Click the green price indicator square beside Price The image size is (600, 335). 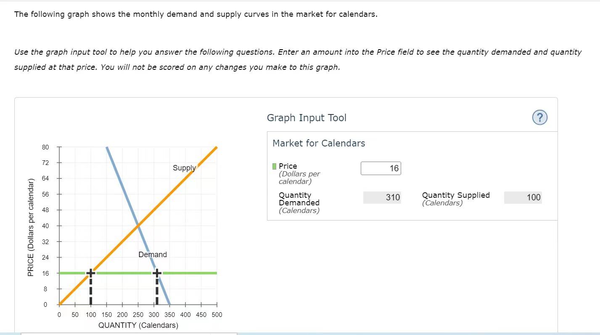pos(274,166)
